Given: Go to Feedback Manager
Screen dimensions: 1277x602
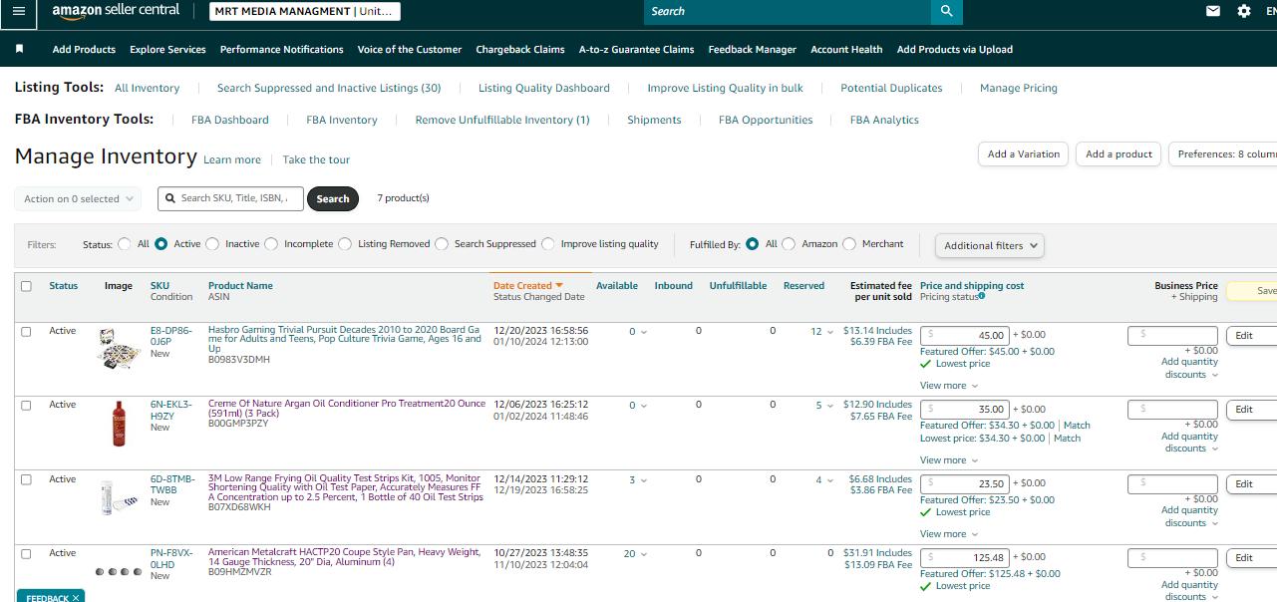Looking at the screenshot, I should tap(753, 49).
